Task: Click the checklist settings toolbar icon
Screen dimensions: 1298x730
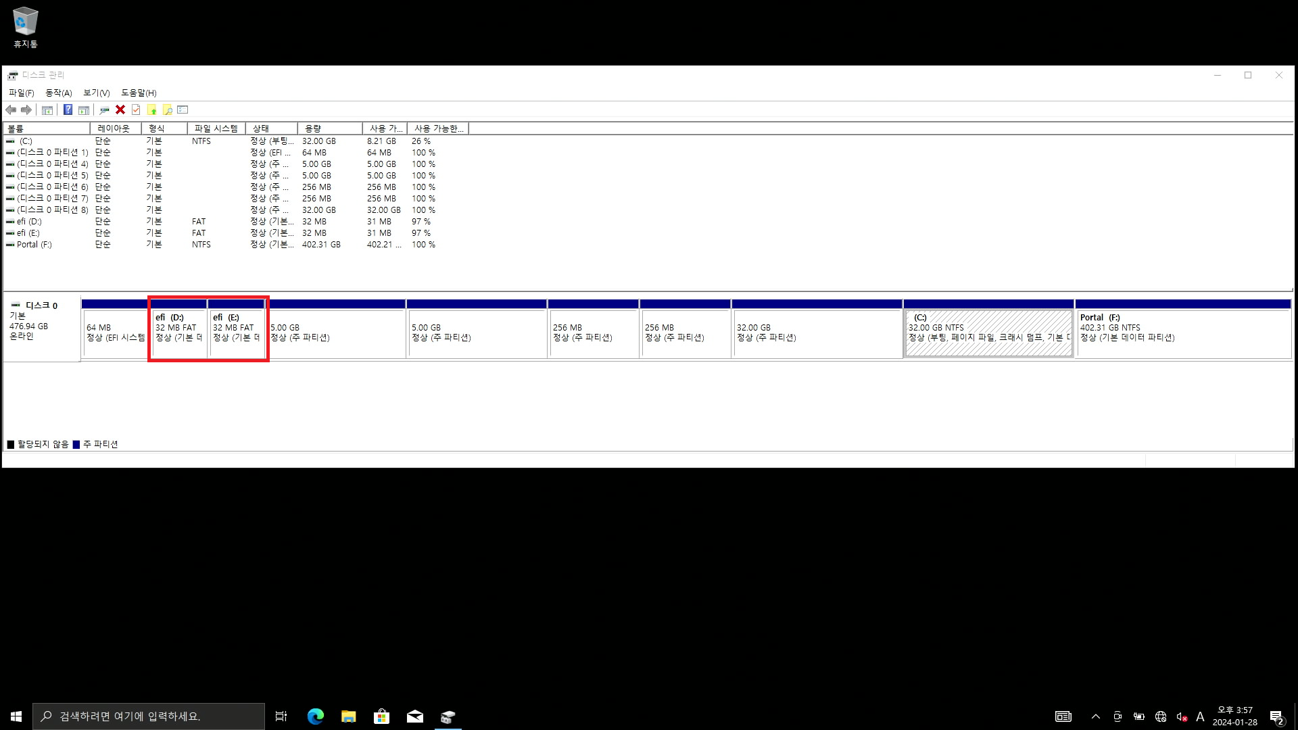Action: (183, 109)
